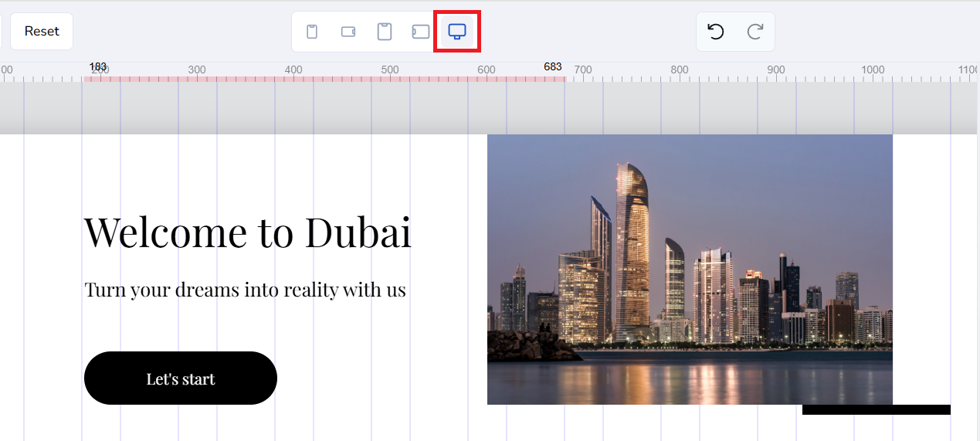Click the Dubai skyline image
Screen dimensions: 980x441
(x=690, y=269)
